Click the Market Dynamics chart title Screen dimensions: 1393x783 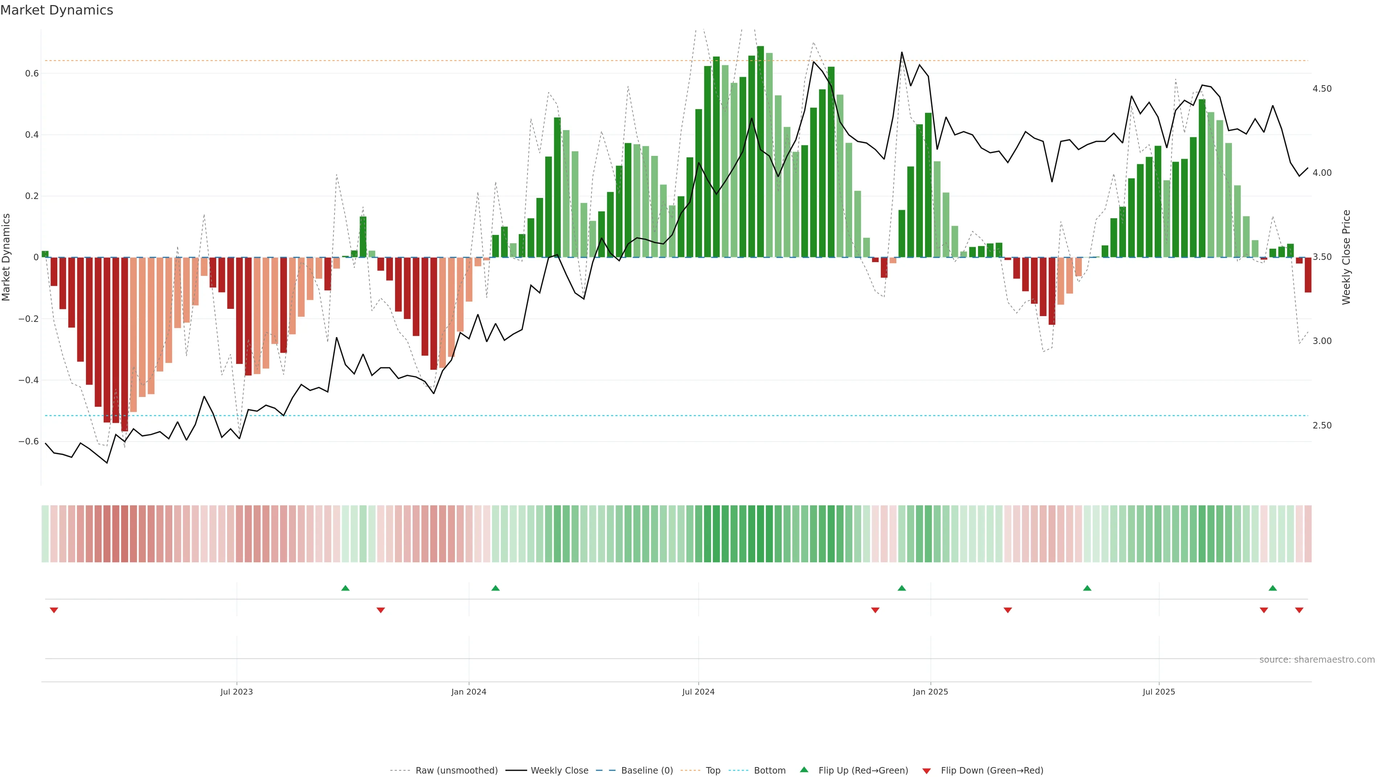57,10
